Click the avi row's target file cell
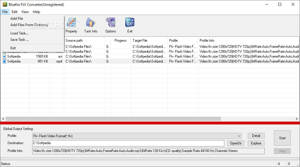 coord(149,56)
